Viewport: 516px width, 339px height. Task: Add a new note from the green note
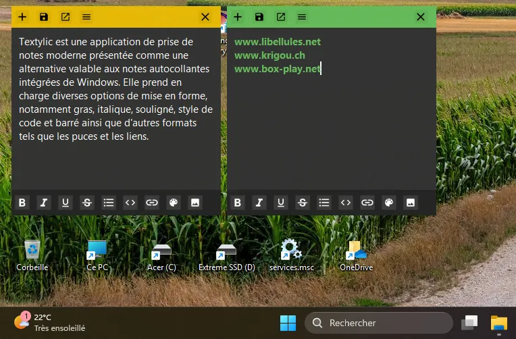tap(238, 17)
